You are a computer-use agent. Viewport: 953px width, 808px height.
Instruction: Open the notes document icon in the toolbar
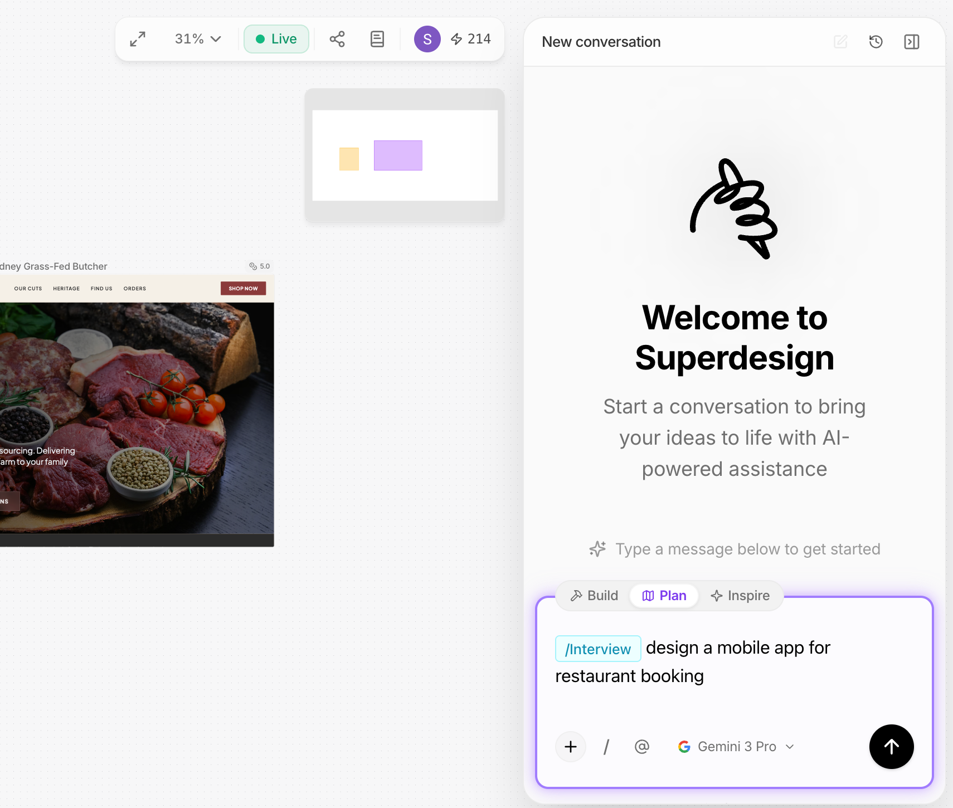click(377, 39)
